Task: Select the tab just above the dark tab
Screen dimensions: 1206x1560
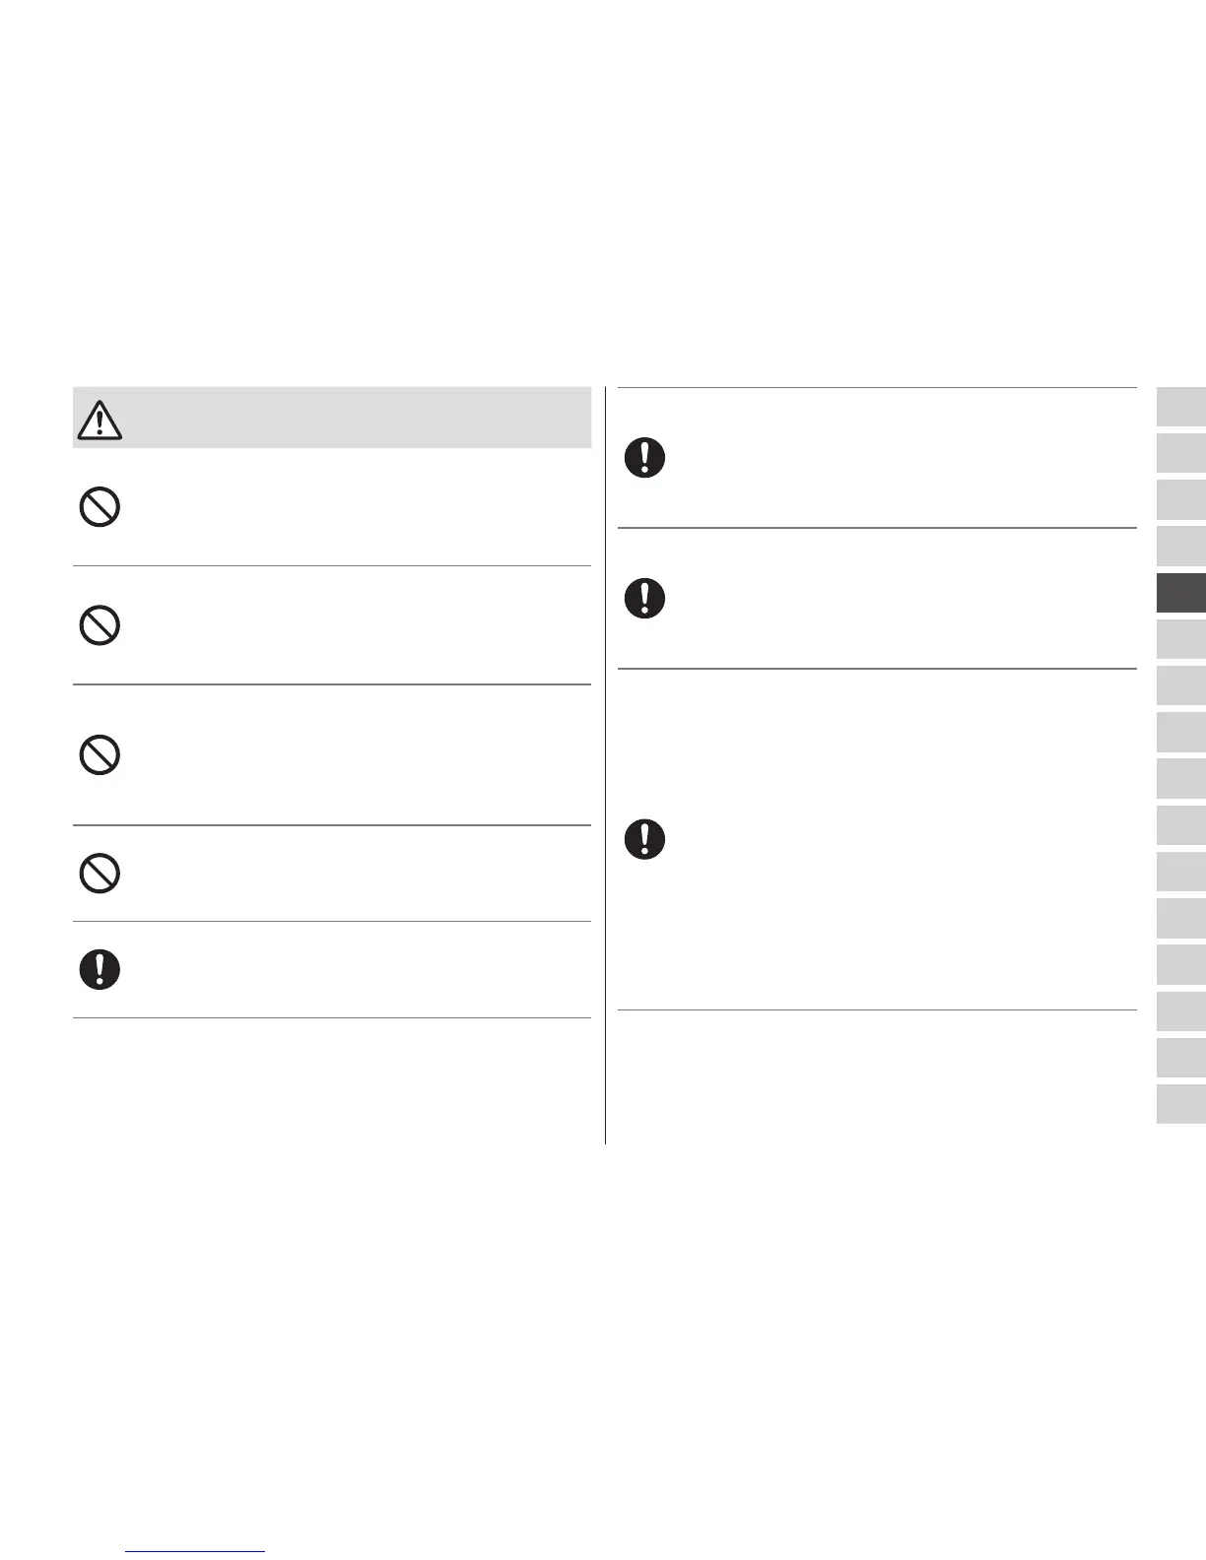Action: click(x=1180, y=547)
